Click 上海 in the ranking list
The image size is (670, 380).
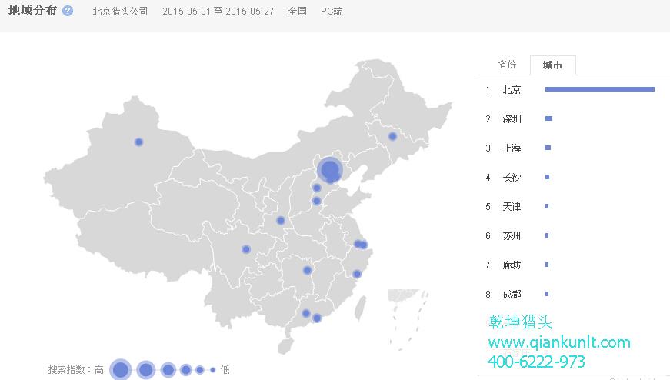coord(512,148)
